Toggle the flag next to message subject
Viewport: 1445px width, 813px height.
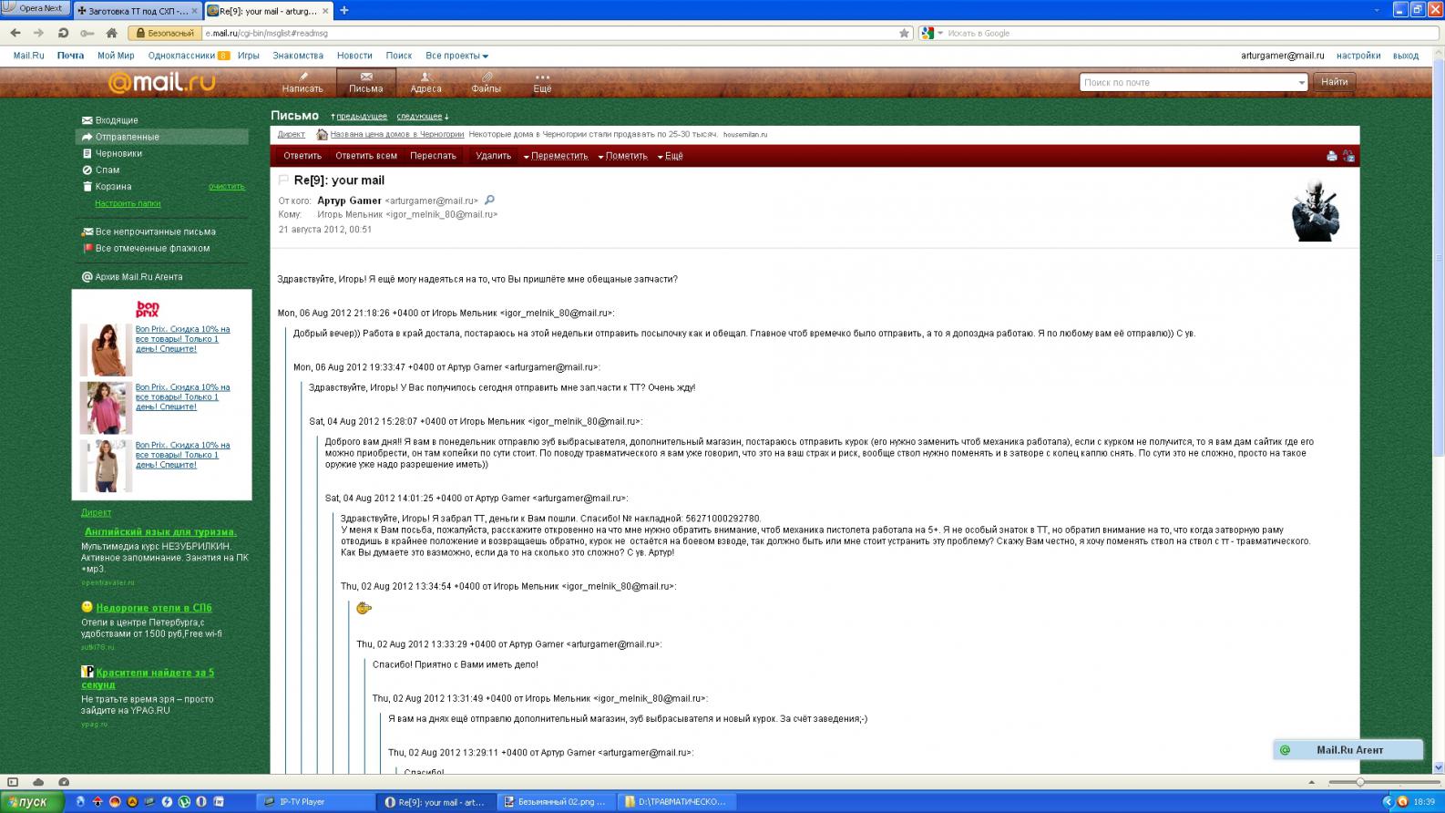point(283,180)
